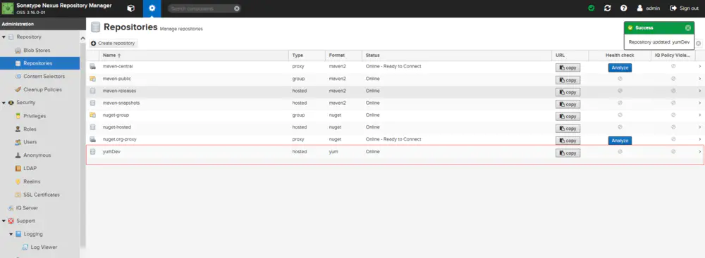Image resolution: width=705 pixels, height=258 pixels.
Task: Sort by the Health check column header
Action: pyautogui.click(x=620, y=56)
